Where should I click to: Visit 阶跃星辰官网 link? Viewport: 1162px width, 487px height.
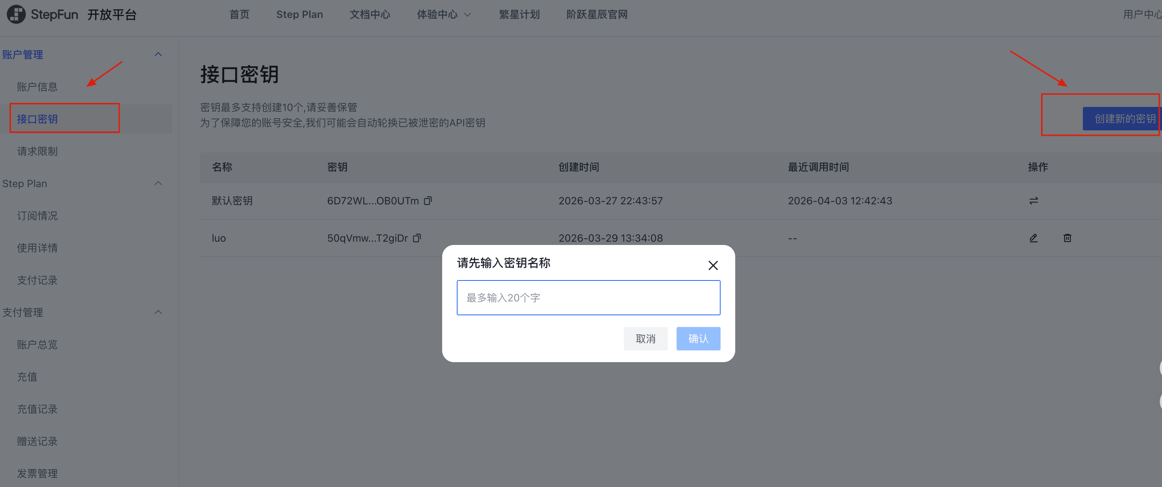(597, 14)
